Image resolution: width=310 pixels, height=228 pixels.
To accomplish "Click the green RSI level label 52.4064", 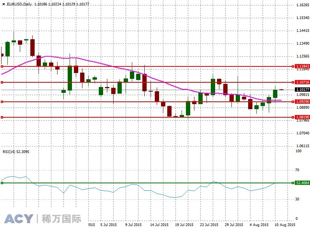I will pyautogui.click(x=302, y=183).
